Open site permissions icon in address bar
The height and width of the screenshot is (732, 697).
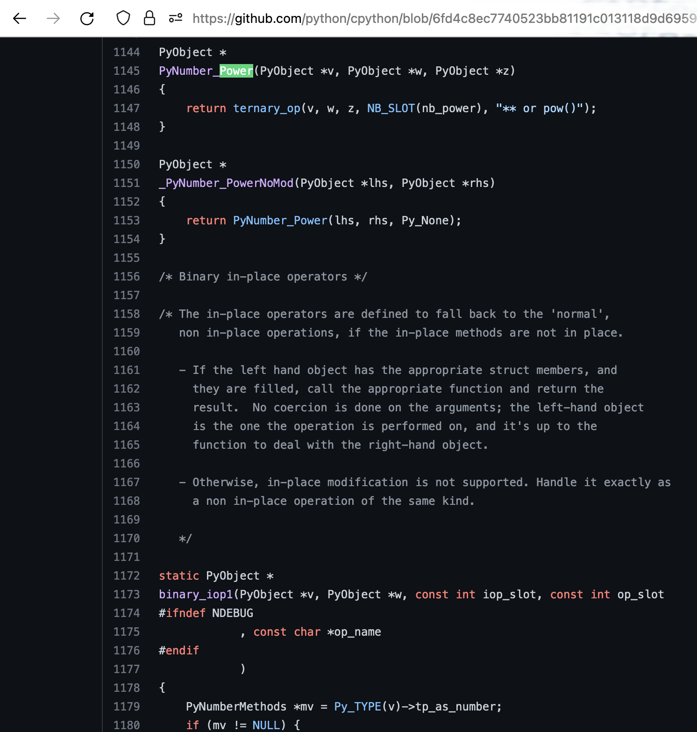coord(176,18)
